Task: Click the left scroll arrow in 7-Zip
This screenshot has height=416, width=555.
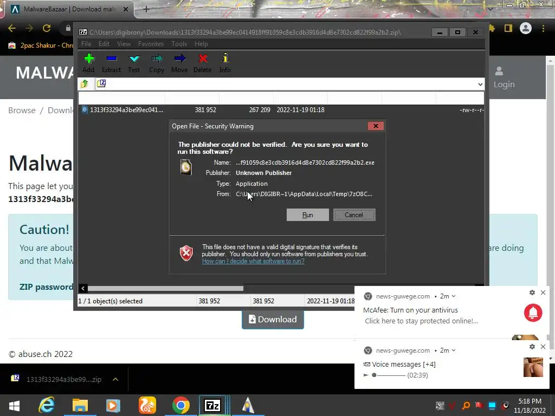Action: 83,288
